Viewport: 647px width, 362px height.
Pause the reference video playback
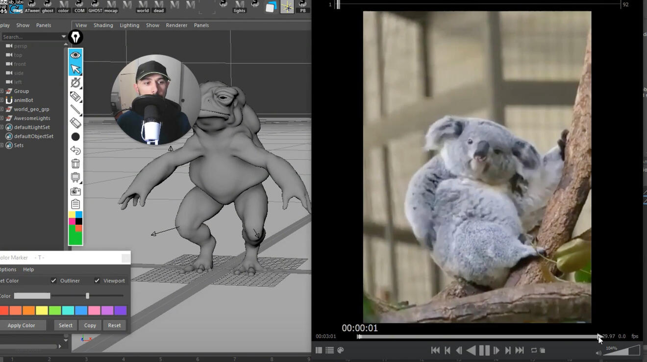pyautogui.click(x=484, y=350)
